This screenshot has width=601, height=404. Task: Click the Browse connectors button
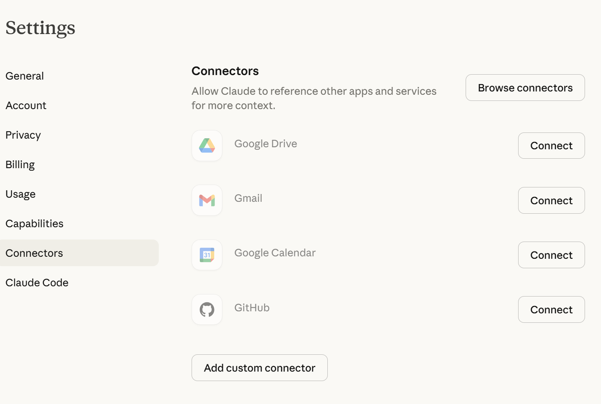point(525,87)
